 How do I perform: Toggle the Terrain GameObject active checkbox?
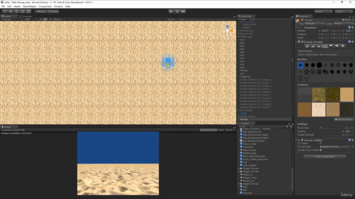(x=302, y=20)
